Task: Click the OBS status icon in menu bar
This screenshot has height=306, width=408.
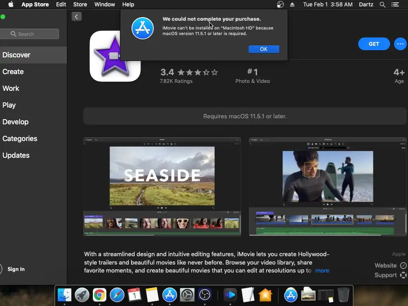Action: point(280,4)
